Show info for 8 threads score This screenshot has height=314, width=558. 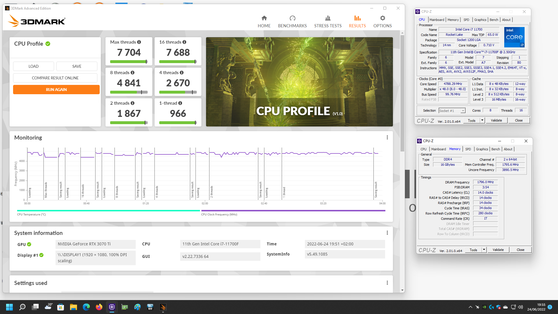pos(133,73)
